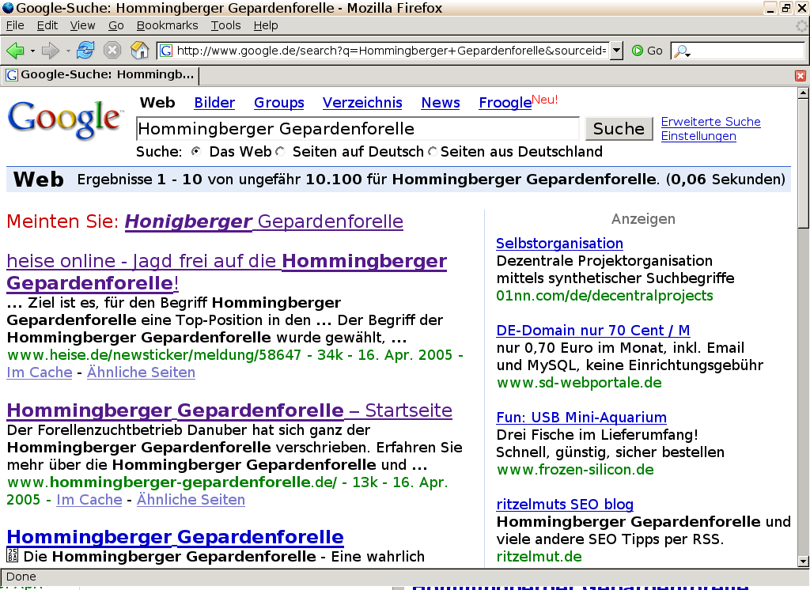The image size is (810, 590).
Task: Open the Back button history dropdown arrow
Action: (32, 51)
